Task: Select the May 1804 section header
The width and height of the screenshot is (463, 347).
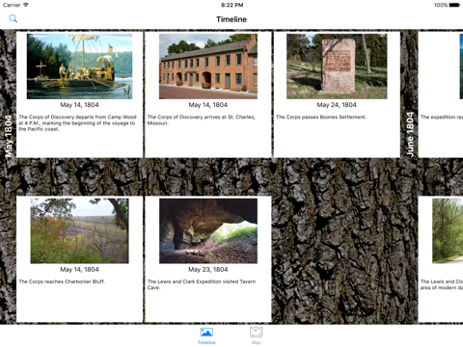Action: click(x=9, y=136)
